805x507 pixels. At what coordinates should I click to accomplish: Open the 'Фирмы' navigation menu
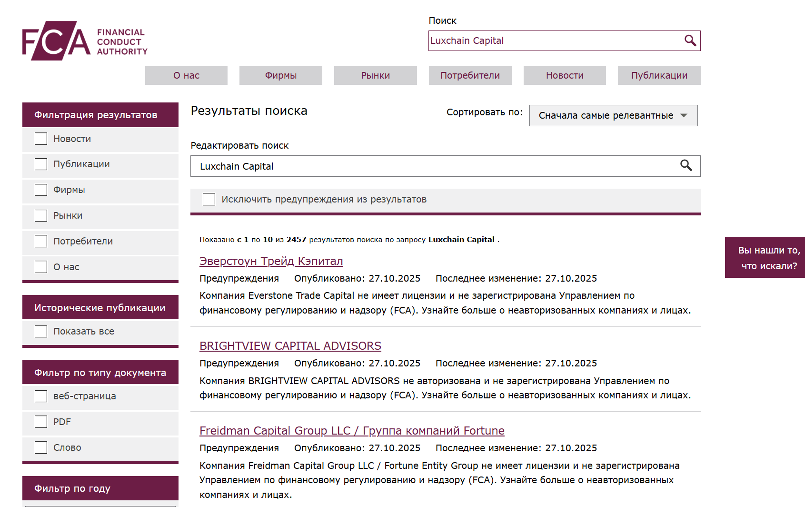click(x=280, y=75)
